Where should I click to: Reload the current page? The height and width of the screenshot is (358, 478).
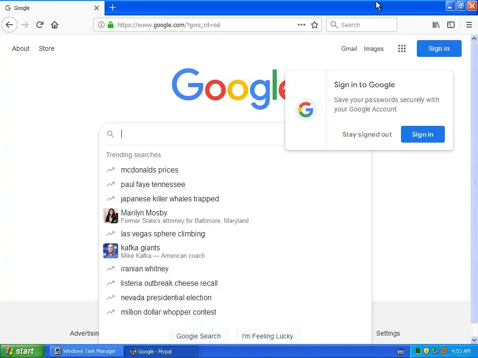click(40, 25)
